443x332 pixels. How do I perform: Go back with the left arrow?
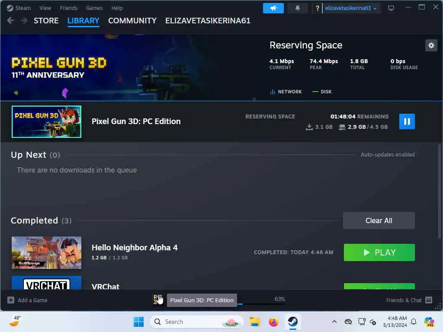pyautogui.click(x=10, y=21)
